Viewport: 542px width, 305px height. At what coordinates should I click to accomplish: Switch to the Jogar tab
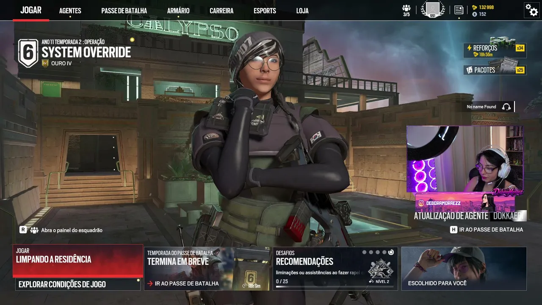click(31, 11)
